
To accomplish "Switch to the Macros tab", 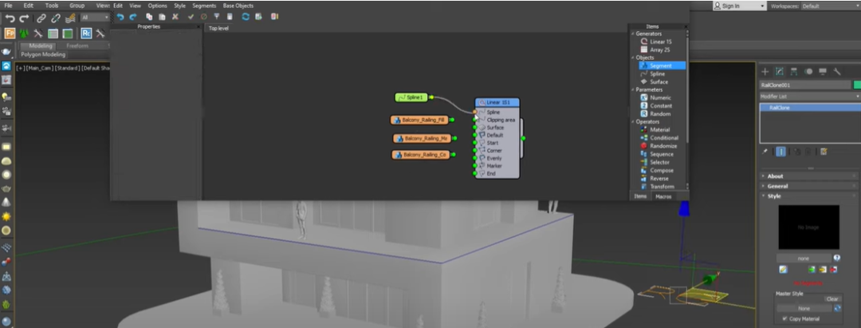I will pyautogui.click(x=662, y=196).
